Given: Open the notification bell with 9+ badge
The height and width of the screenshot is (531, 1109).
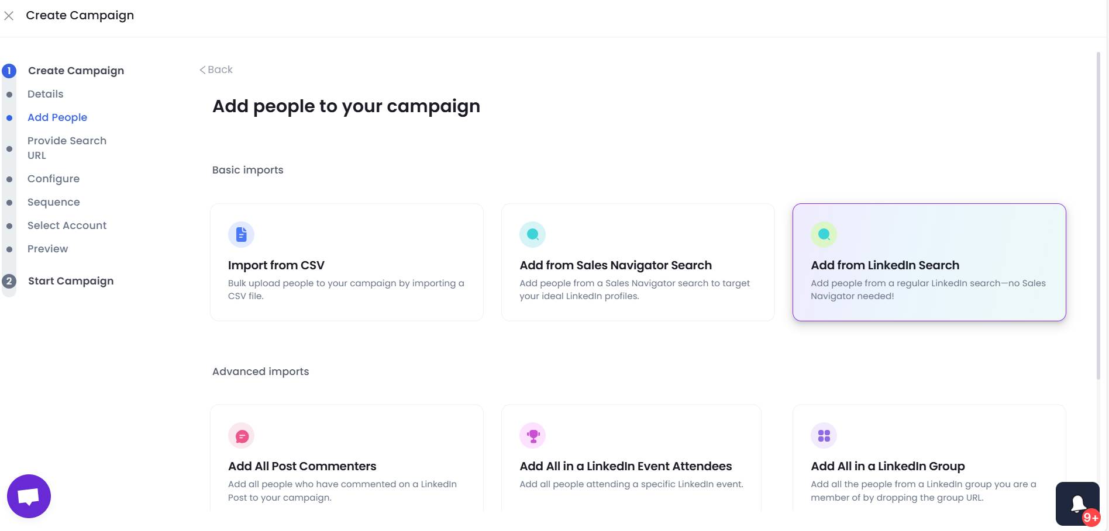Looking at the screenshot, I should tap(1077, 503).
